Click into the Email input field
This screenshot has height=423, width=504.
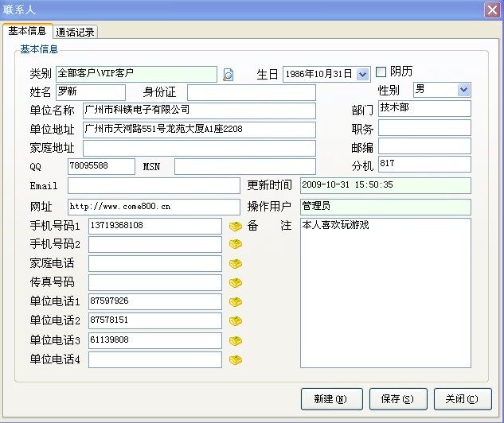click(153, 185)
